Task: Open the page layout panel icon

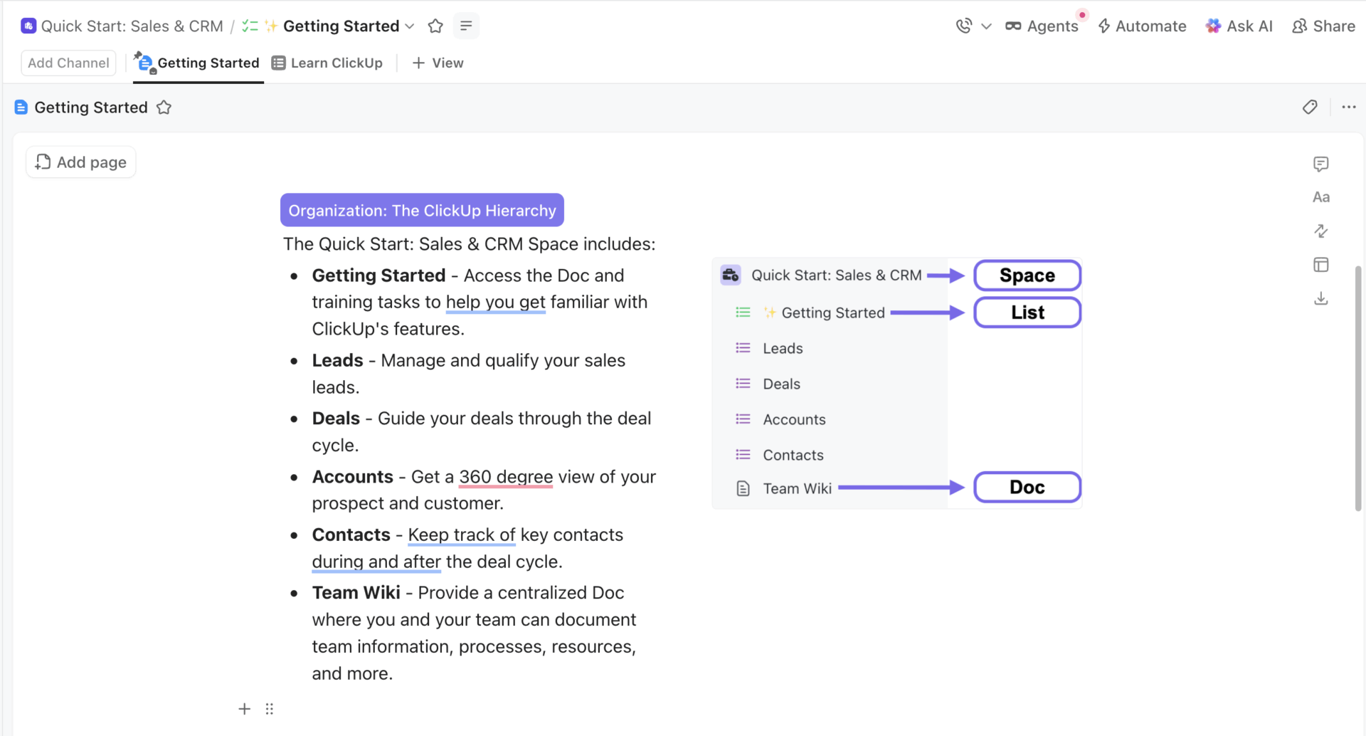Action: click(1321, 264)
